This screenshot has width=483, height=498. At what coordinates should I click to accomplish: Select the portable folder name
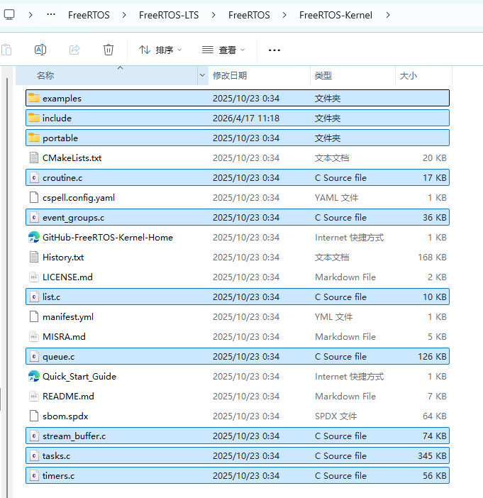(x=60, y=138)
